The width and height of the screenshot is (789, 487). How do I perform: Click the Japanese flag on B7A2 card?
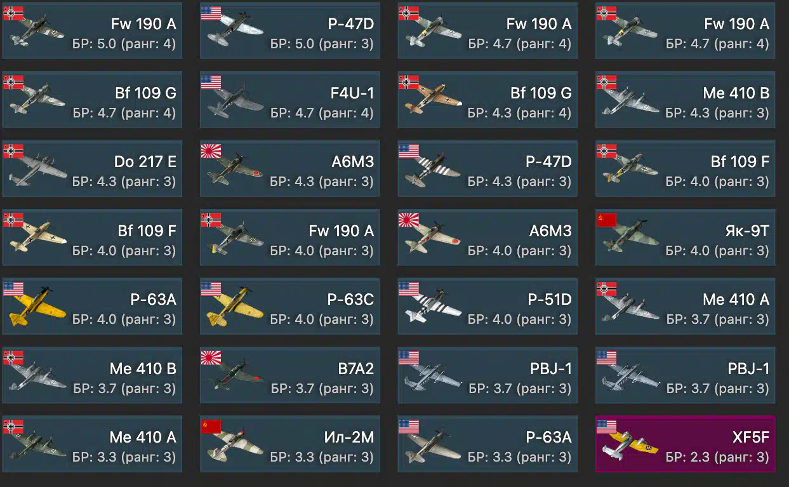(211, 358)
